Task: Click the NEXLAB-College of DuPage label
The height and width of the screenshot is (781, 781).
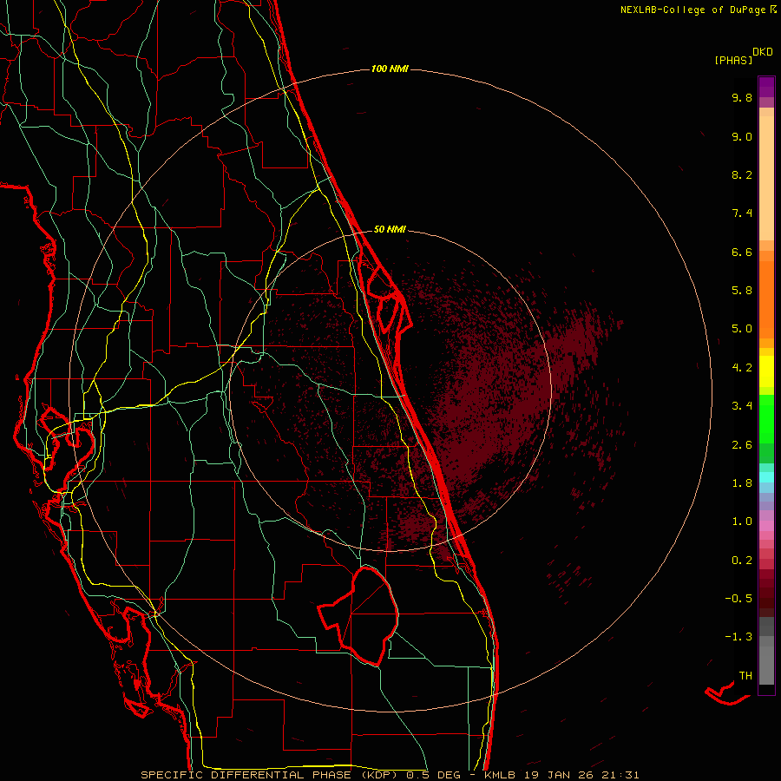Action: click(x=694, y=10)
